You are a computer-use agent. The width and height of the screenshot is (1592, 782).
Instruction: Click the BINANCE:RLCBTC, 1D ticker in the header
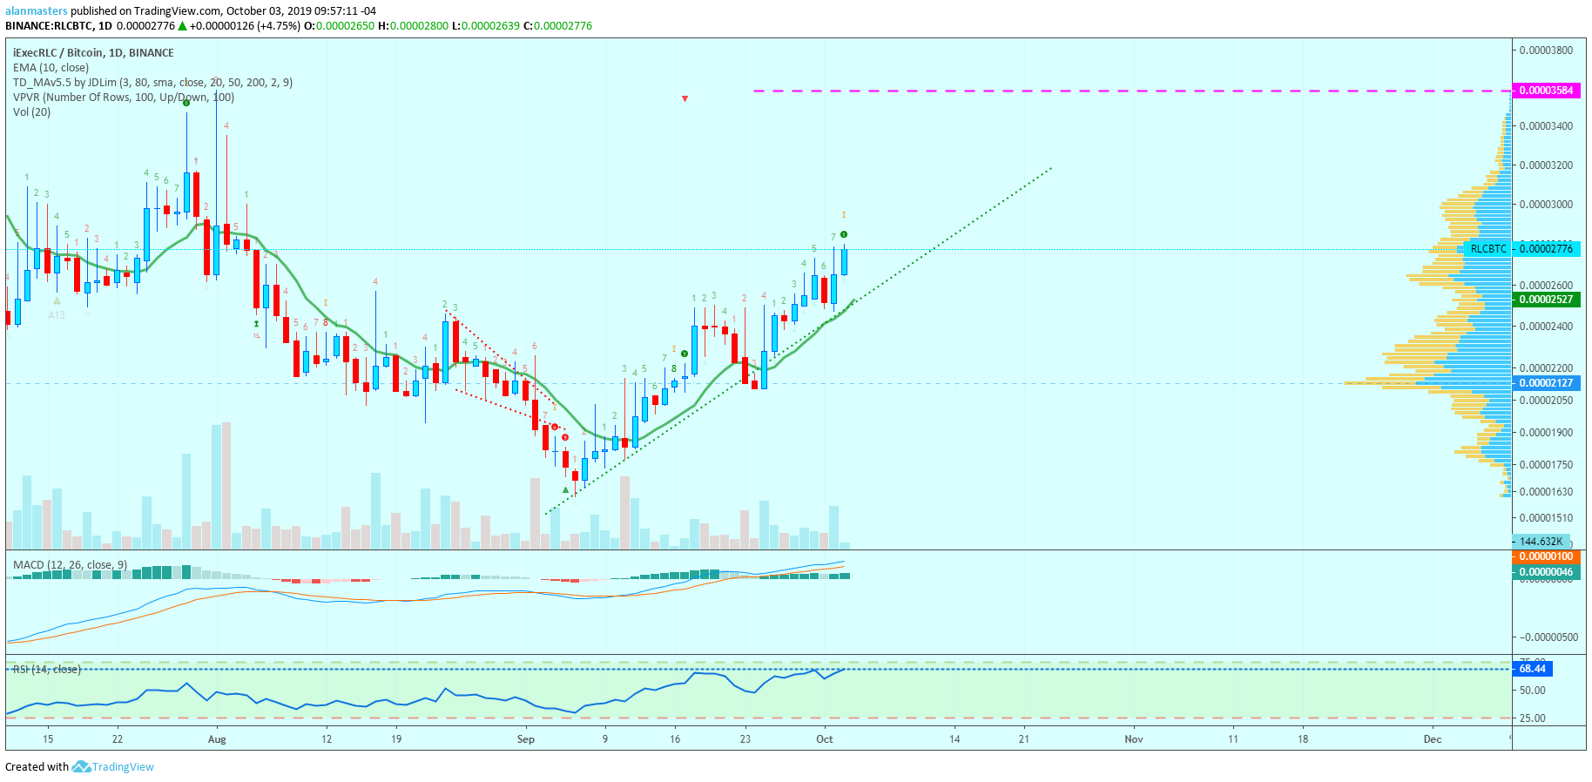[58, 26]
